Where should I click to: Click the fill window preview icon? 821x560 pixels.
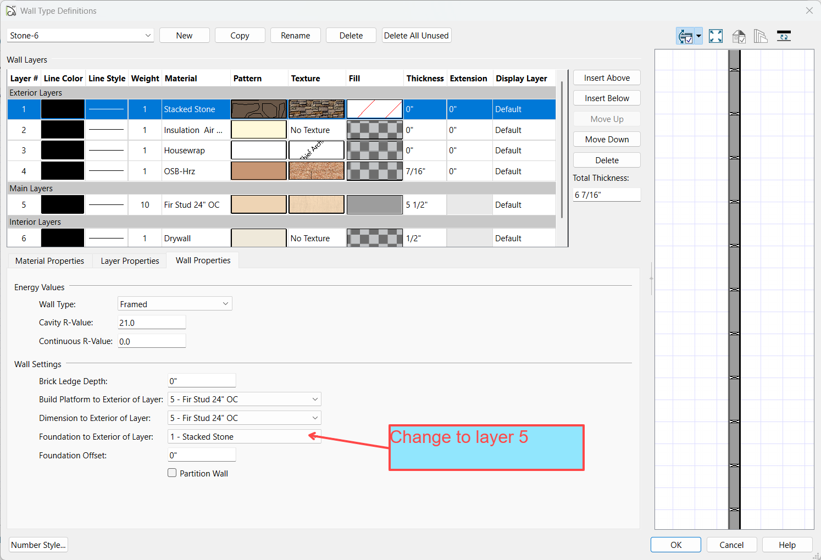pyautogui.click(x=715, y=36)
